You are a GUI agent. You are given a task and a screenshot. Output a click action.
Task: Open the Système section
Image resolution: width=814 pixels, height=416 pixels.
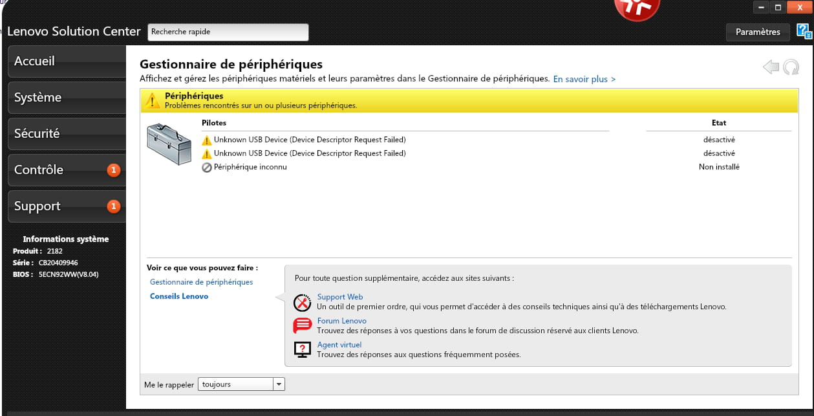(67, 98)
